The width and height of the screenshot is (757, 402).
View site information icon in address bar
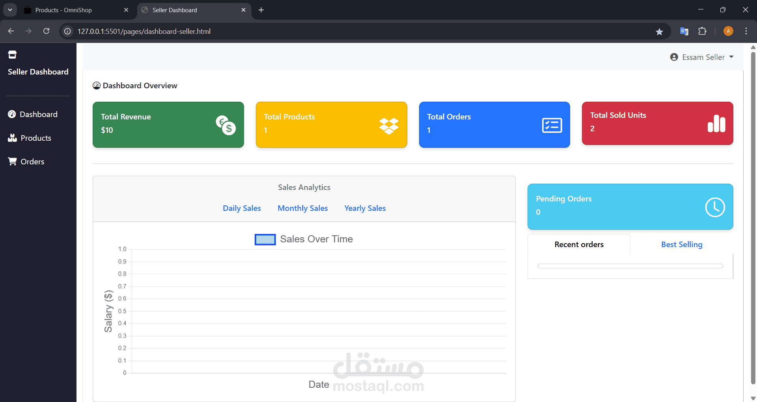click(68, 31)
